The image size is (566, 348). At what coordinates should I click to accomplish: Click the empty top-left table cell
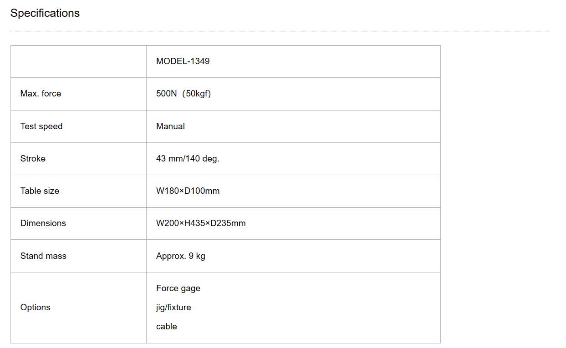tap(79, 61)
